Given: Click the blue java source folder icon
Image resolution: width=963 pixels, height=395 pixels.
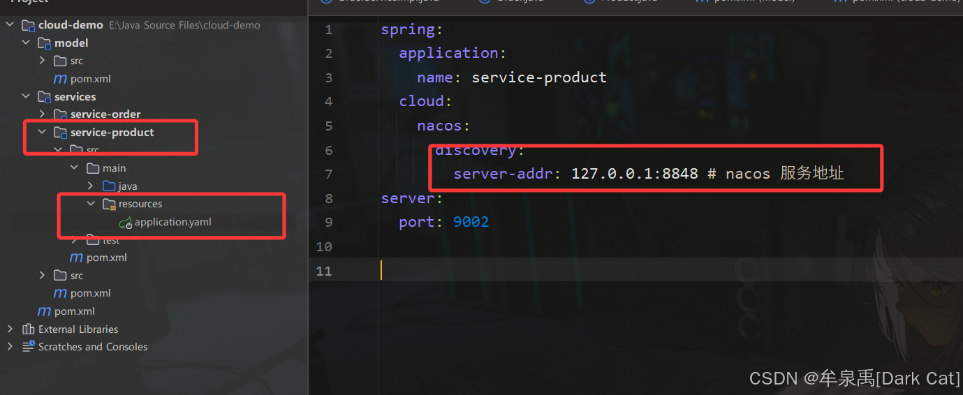Looking at the screenshot, I should [109, 186].
